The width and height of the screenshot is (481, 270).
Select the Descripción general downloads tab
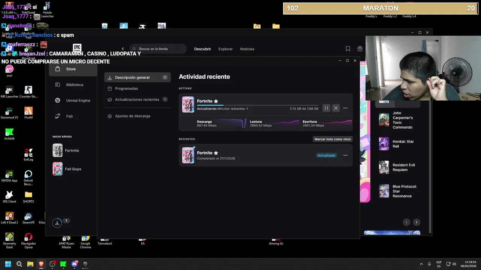pyautogui.click(x=137, y=78)
